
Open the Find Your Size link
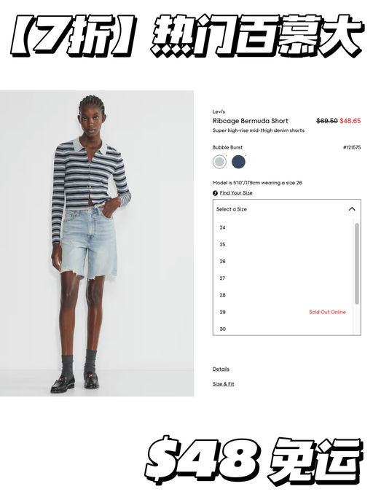click(236, 192)
